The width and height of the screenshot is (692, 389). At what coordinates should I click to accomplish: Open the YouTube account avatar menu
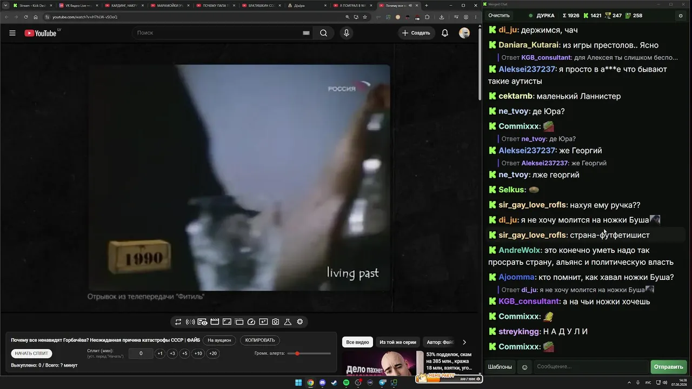tap(464, 33)
